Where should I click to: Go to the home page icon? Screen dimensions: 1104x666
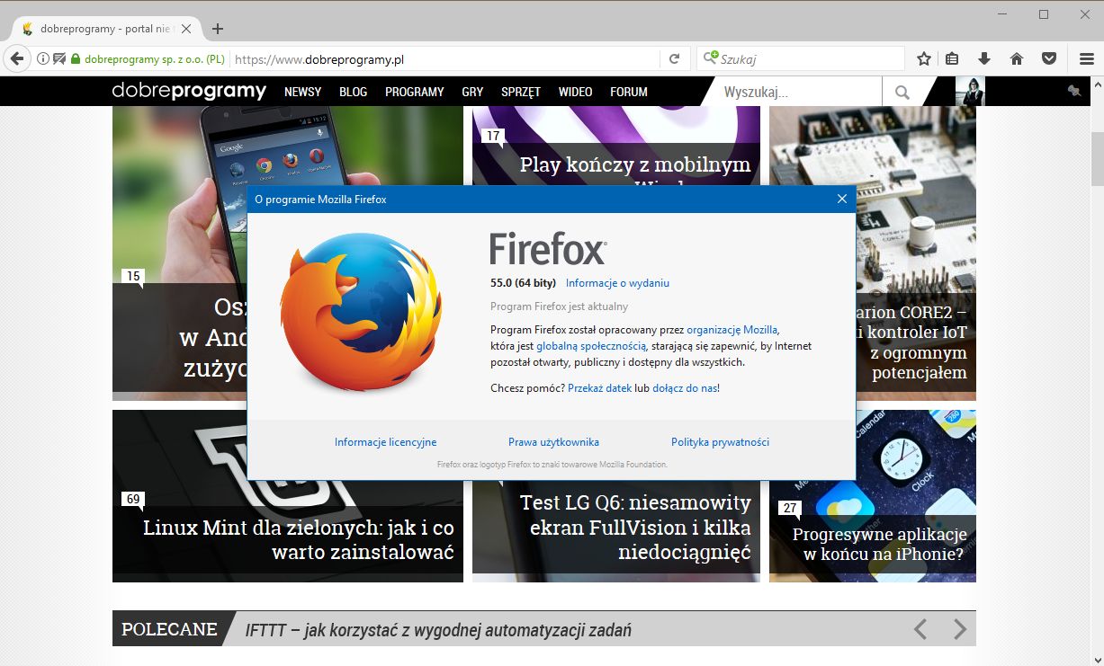tap(1017, 59)
